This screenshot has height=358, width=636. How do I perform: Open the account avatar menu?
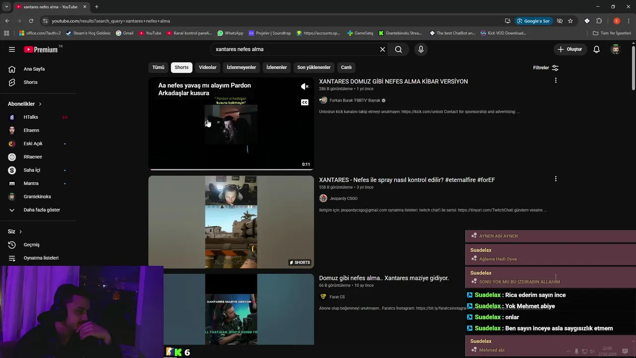pyautogui.click(x=616, y=49)
